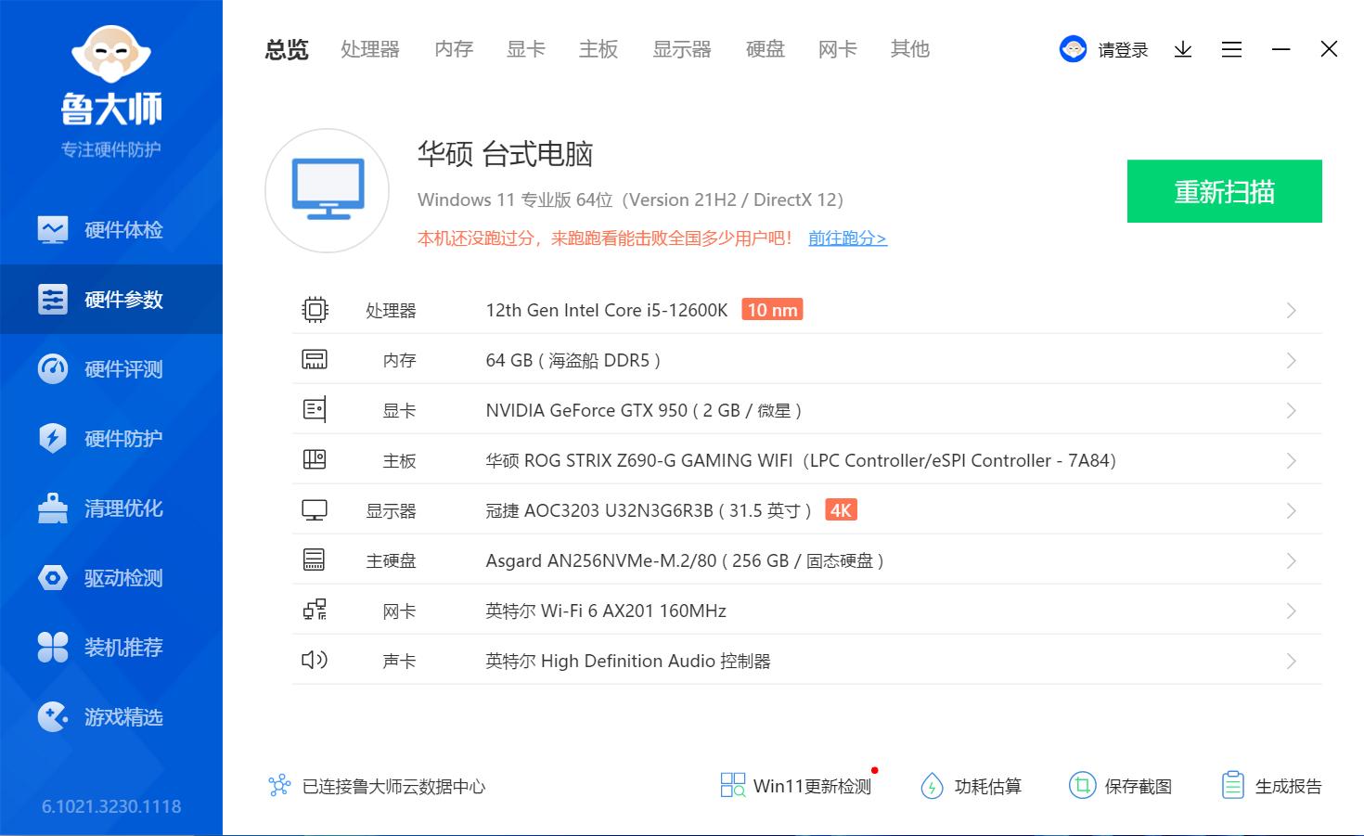Open the 前往跑分 benchmark link
1364x836 pixels.
click(846, 238)
